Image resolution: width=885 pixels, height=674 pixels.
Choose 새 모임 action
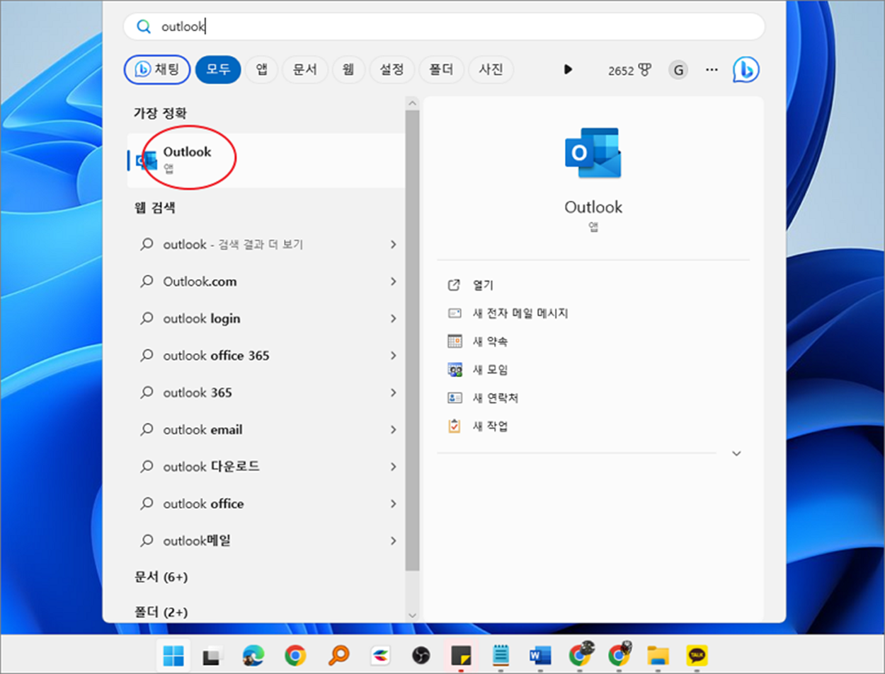pos(490,370)
